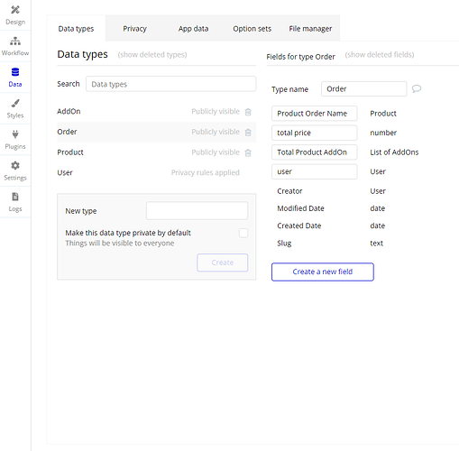The height and width of the screenshot is (451, 459).
Task: Open the Workflow section icon
Action: (15, 41)
